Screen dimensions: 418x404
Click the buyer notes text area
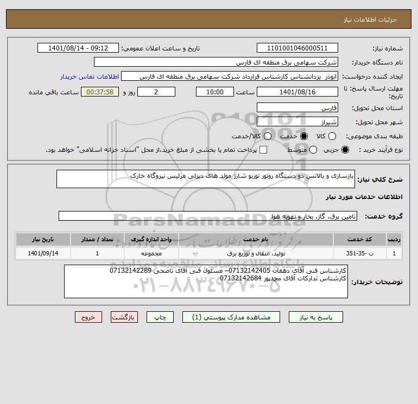(206, 281)
